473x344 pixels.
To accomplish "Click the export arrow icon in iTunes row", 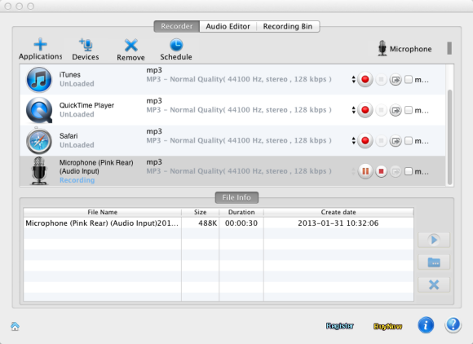I will [x=396, y=80].
